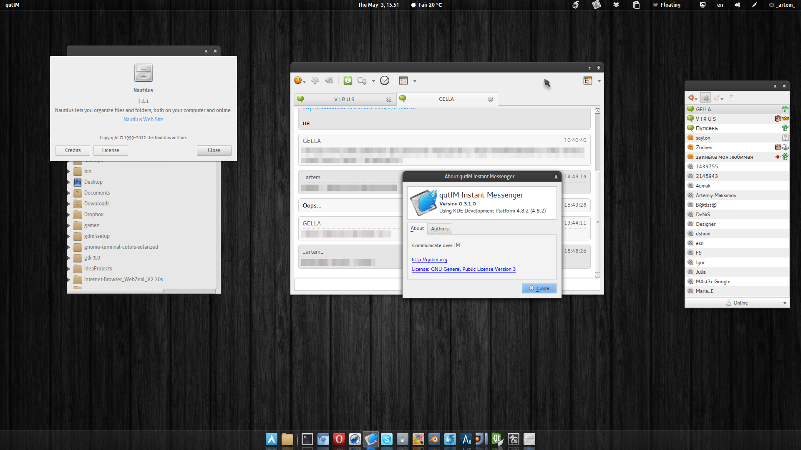Select the GELLA chat tab
This screenshot has height=450, width=801.
447,99
